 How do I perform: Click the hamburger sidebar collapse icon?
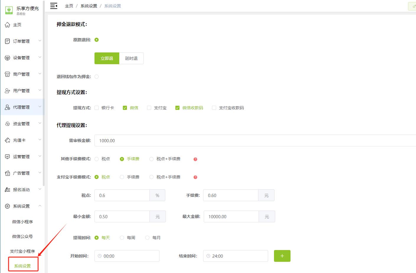(54, 6)
